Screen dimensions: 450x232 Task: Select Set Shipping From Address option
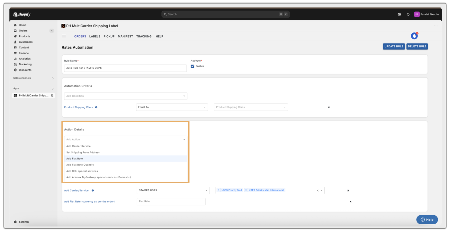[126, 153]
